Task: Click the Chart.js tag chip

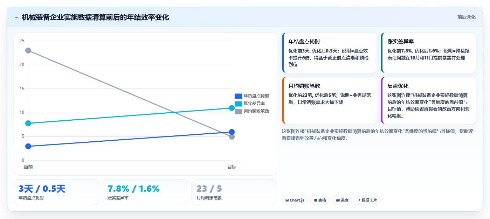Action: pyautogui.click(x=295, y=200)
